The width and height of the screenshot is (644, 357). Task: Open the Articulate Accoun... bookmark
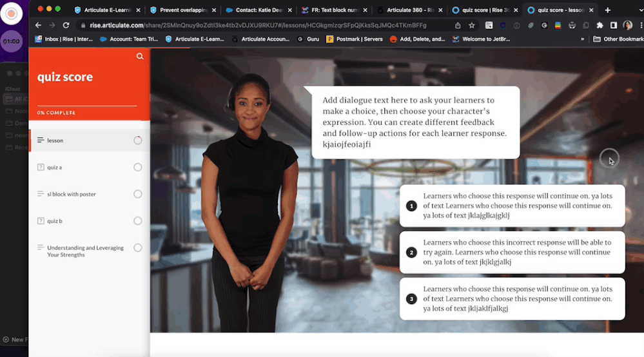pyautogui.click(x=261, y=39)
